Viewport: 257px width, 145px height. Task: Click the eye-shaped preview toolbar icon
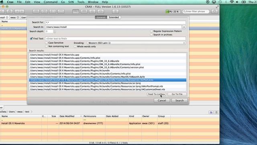coord(101,11)
